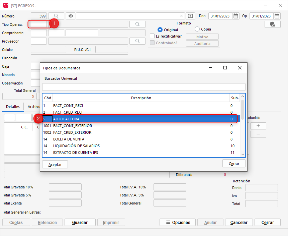The width and height of the screenshot is (288, 236).
Task: Click the arrow-in-box icon before Doc.
Action: pyautogui.click(x=190, y=16)
